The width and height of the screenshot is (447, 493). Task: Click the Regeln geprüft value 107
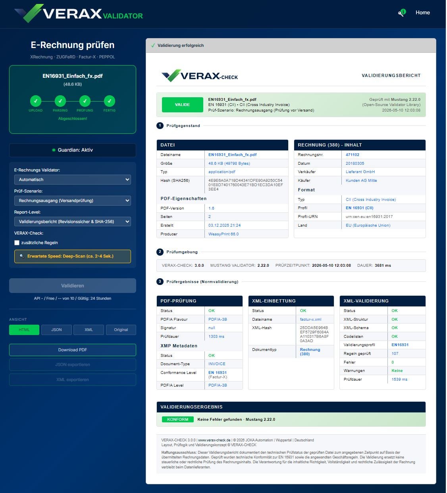395,354
